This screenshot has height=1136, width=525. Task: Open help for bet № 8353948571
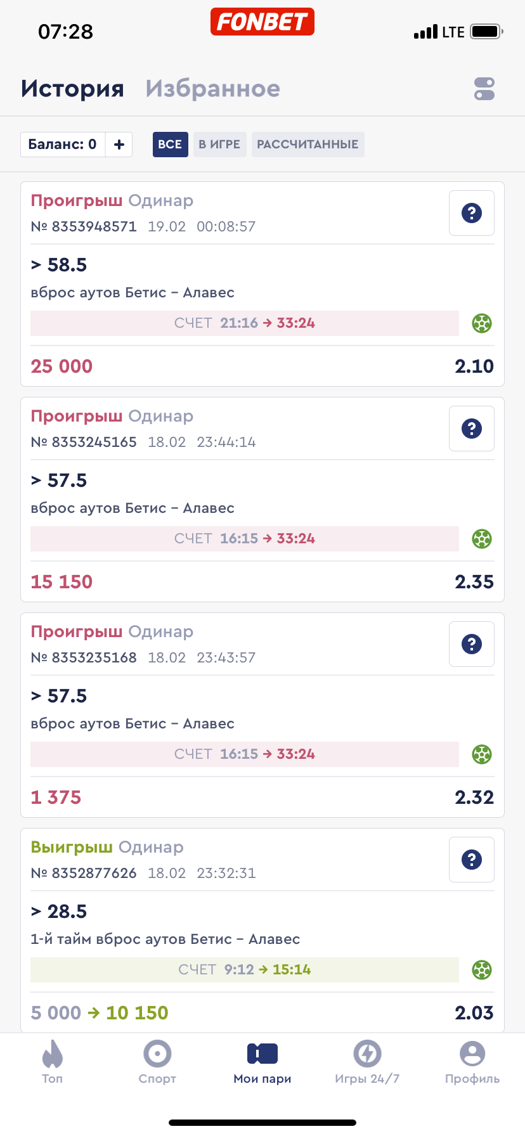pyautogui.click(x=472, y=213)
